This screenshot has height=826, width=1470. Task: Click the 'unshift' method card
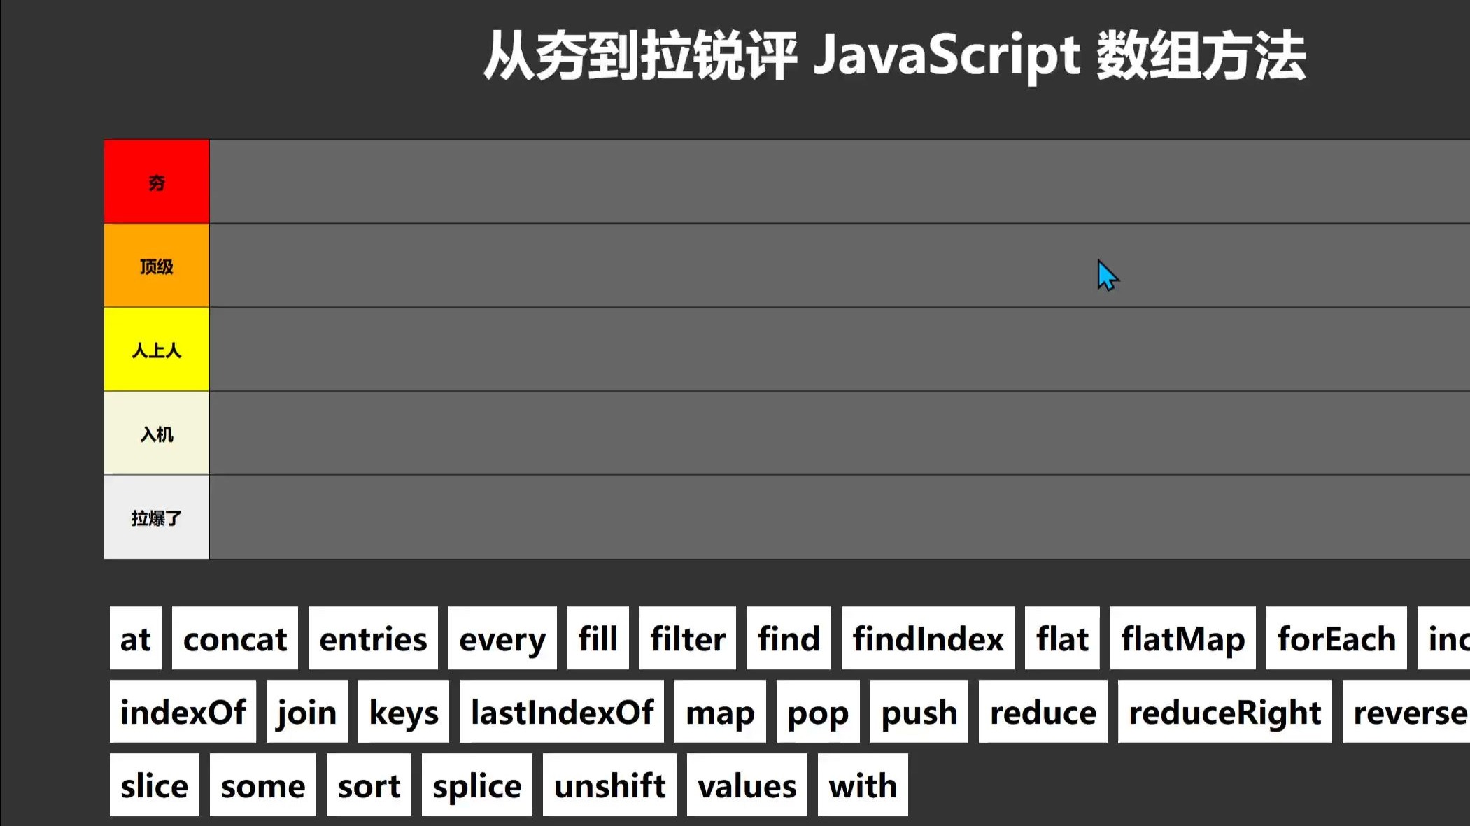[x=609, y=785]
